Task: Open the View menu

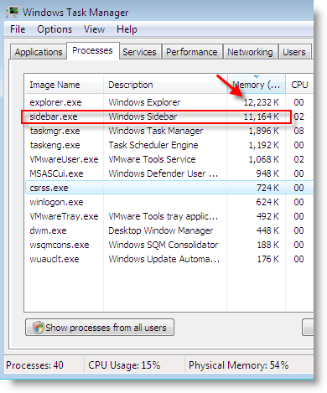Action: coord(94,29)
